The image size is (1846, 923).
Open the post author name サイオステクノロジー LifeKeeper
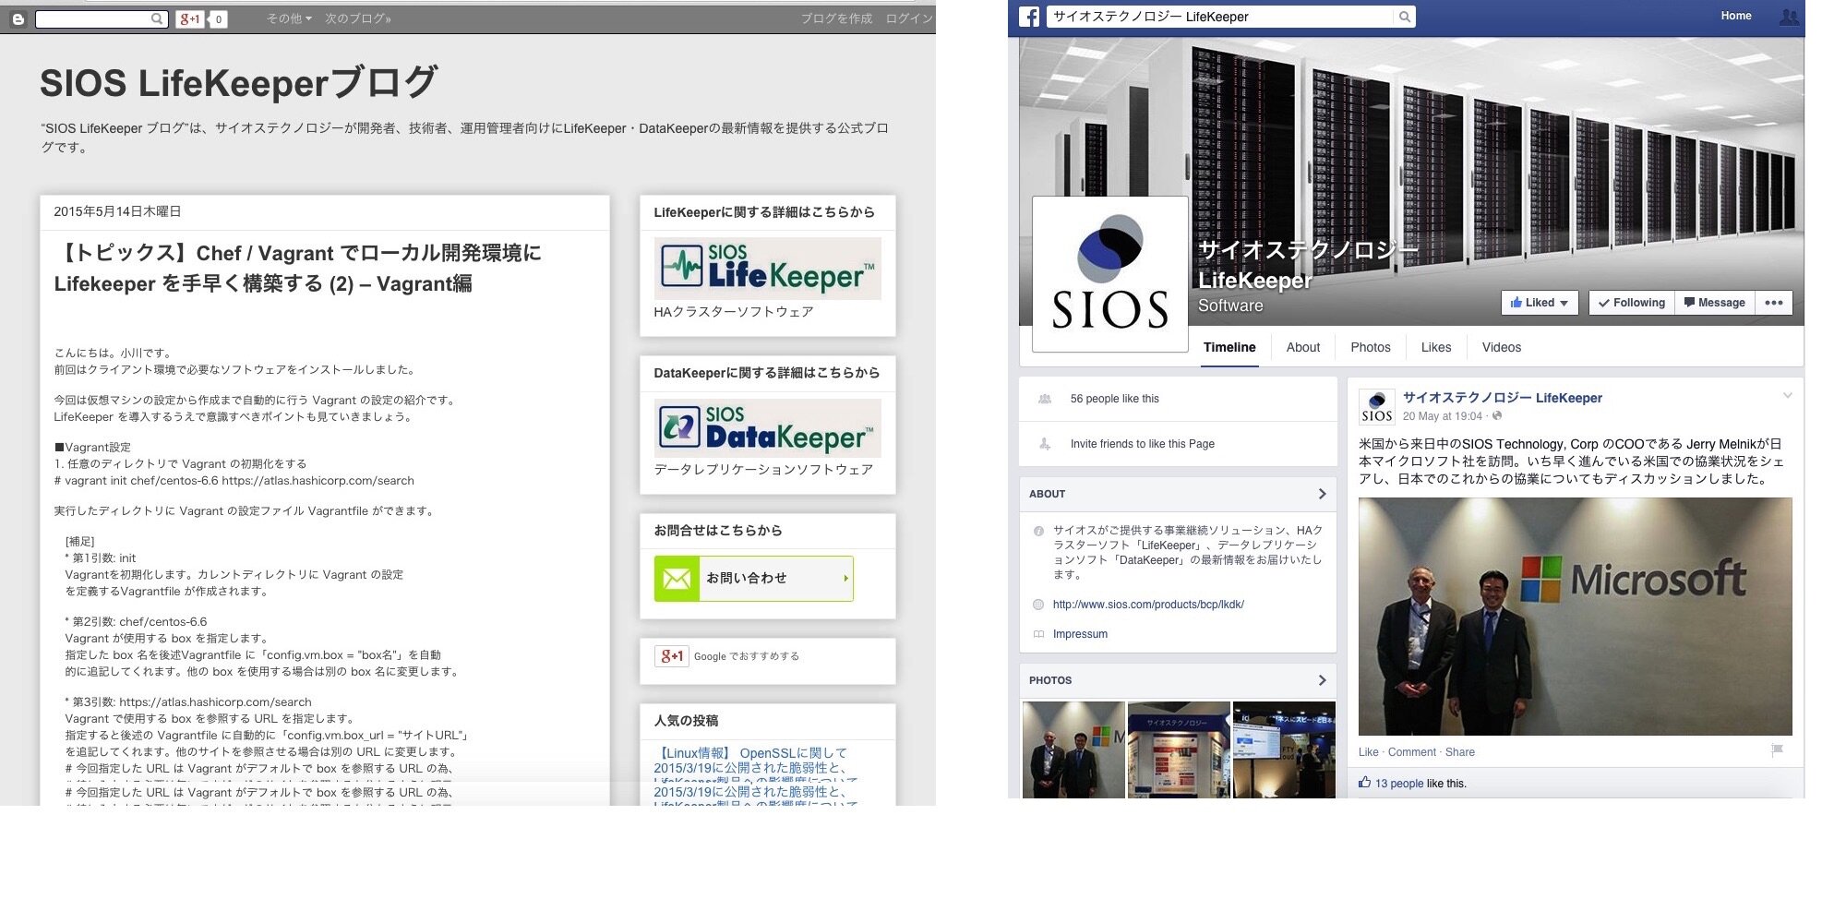1503,398
